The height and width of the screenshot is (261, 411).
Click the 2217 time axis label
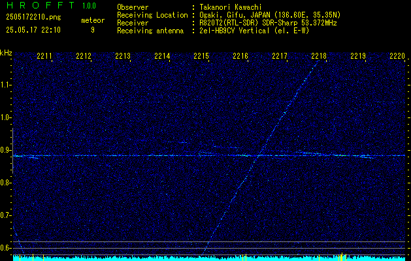280,55
